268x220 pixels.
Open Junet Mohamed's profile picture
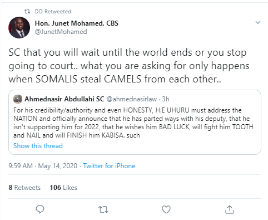19,27
